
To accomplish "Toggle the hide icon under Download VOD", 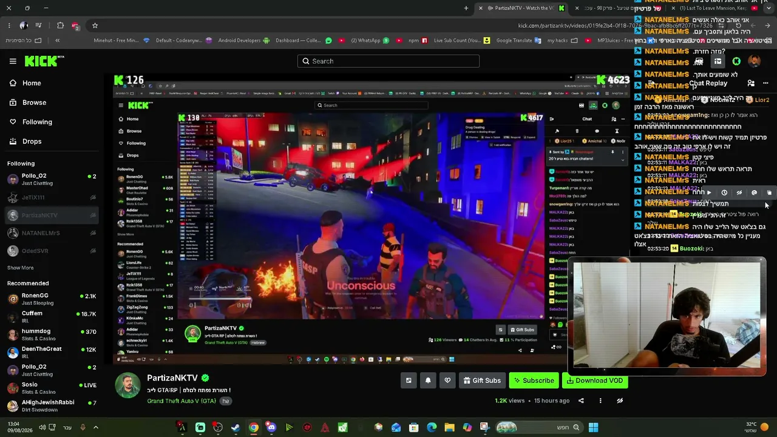I will 620,401.
